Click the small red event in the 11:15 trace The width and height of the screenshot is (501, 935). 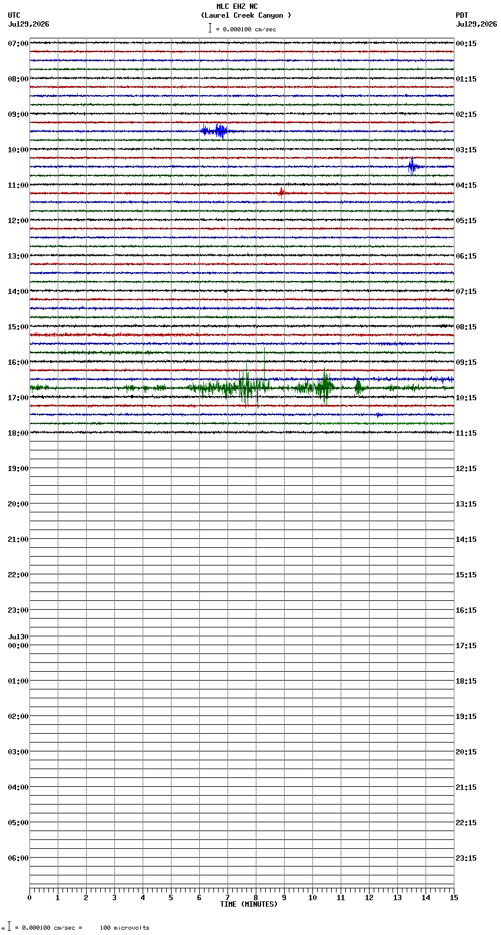tap(282, 192)
